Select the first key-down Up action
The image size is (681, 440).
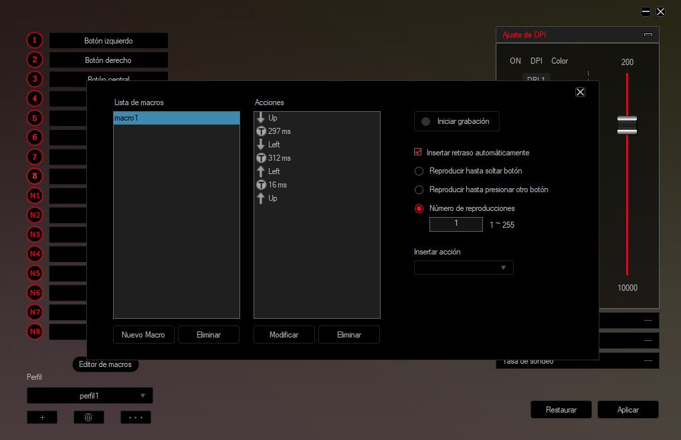tap(316, 118)
